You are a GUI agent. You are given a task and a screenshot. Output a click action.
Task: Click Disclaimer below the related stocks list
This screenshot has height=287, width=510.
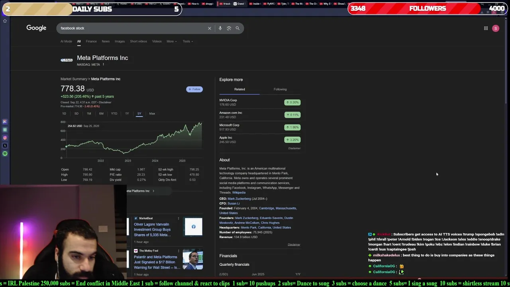294,148
